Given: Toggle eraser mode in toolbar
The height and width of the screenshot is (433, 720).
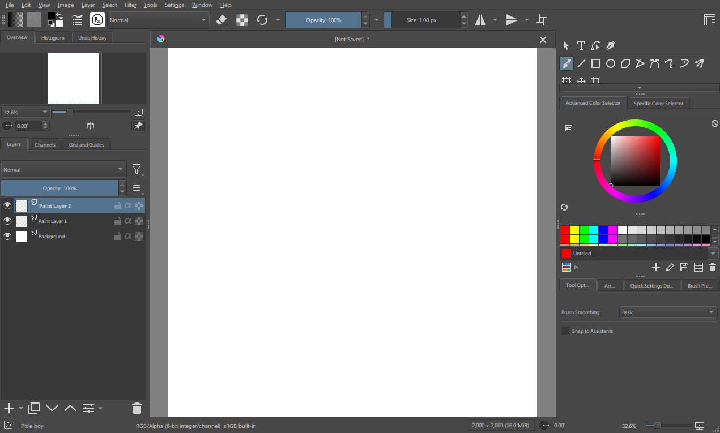Looking at the screenshot, I should point(221,20).
